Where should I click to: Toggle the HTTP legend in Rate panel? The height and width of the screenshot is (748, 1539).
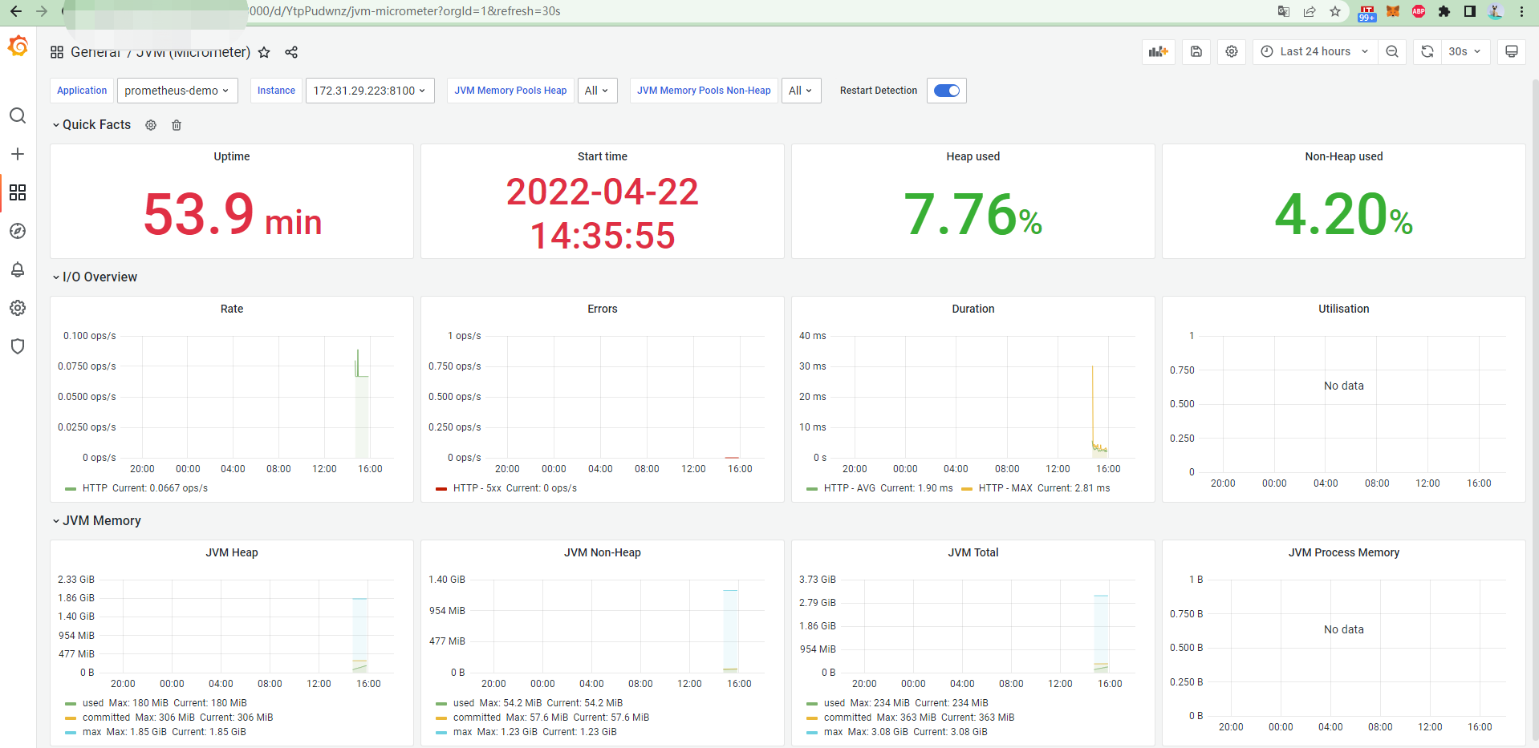pos(94,488)
